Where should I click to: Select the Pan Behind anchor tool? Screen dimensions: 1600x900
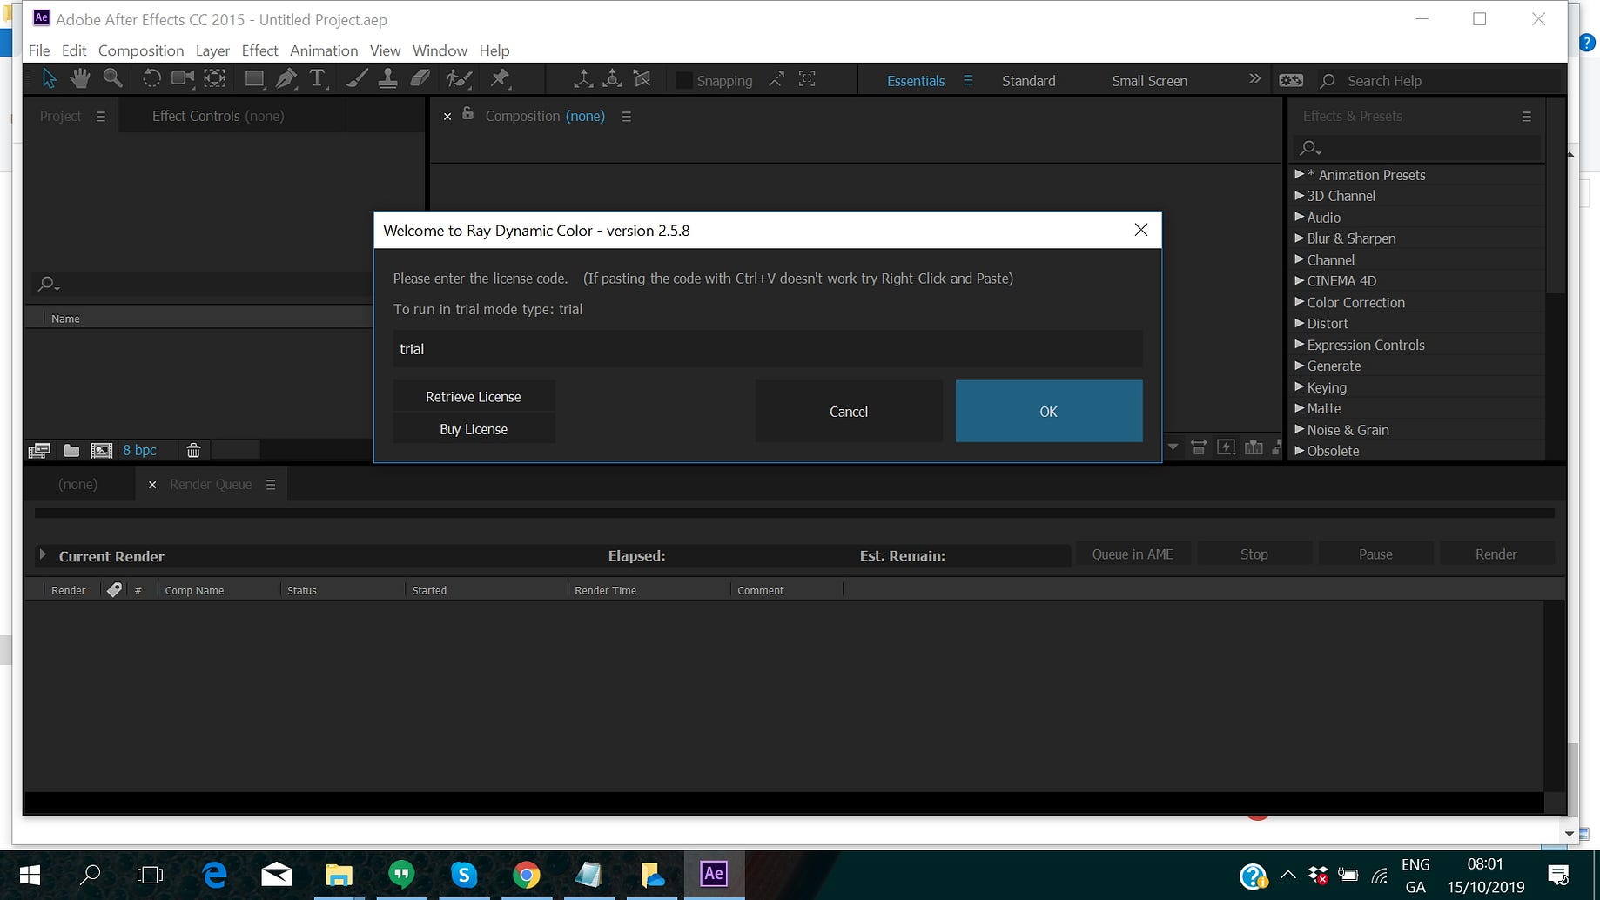[215, 78]
